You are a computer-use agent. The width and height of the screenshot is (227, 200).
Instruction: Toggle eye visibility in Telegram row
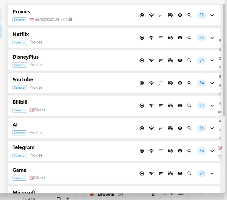click(x=180, y=151)
